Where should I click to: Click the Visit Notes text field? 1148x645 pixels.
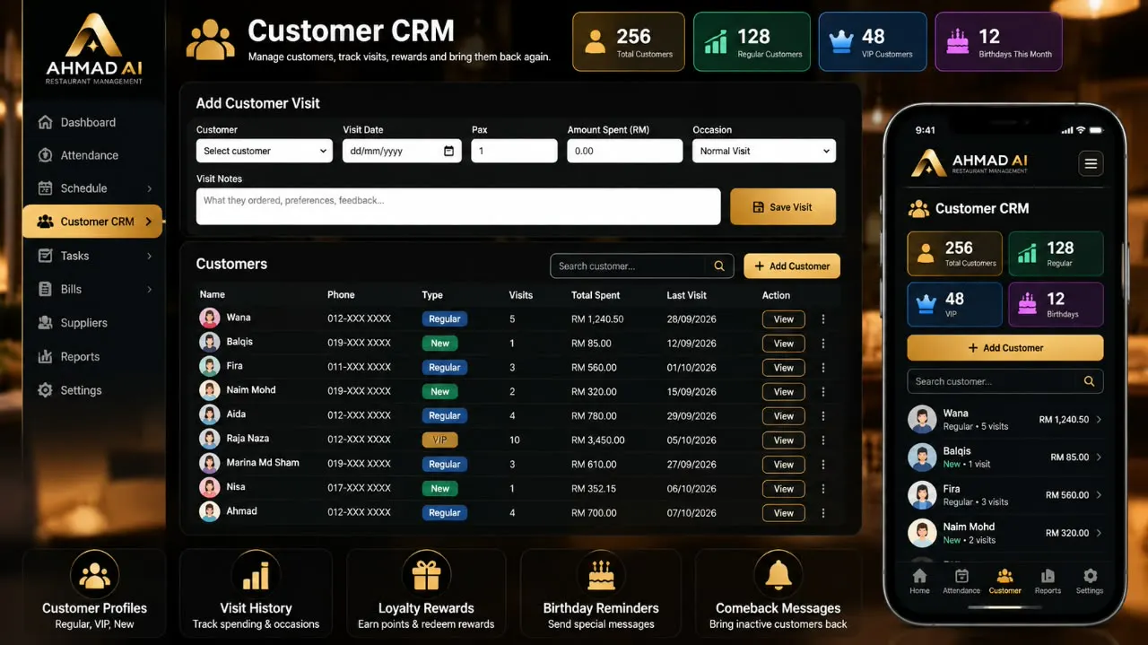coord(458,206)
